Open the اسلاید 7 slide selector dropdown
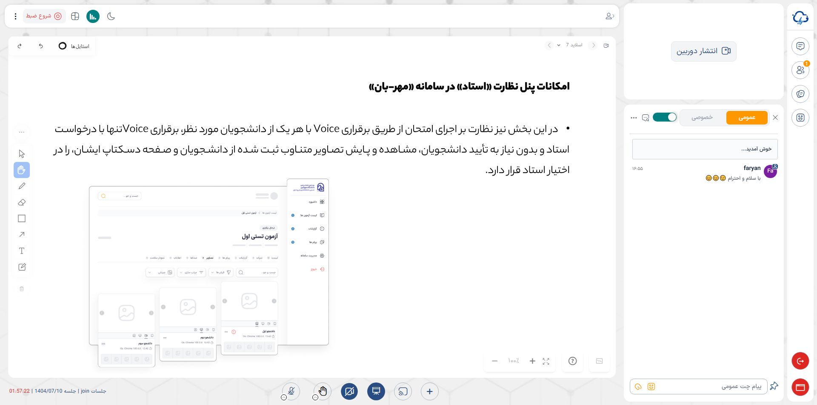The width and height of the screenshot is (817, 405). 559,45
